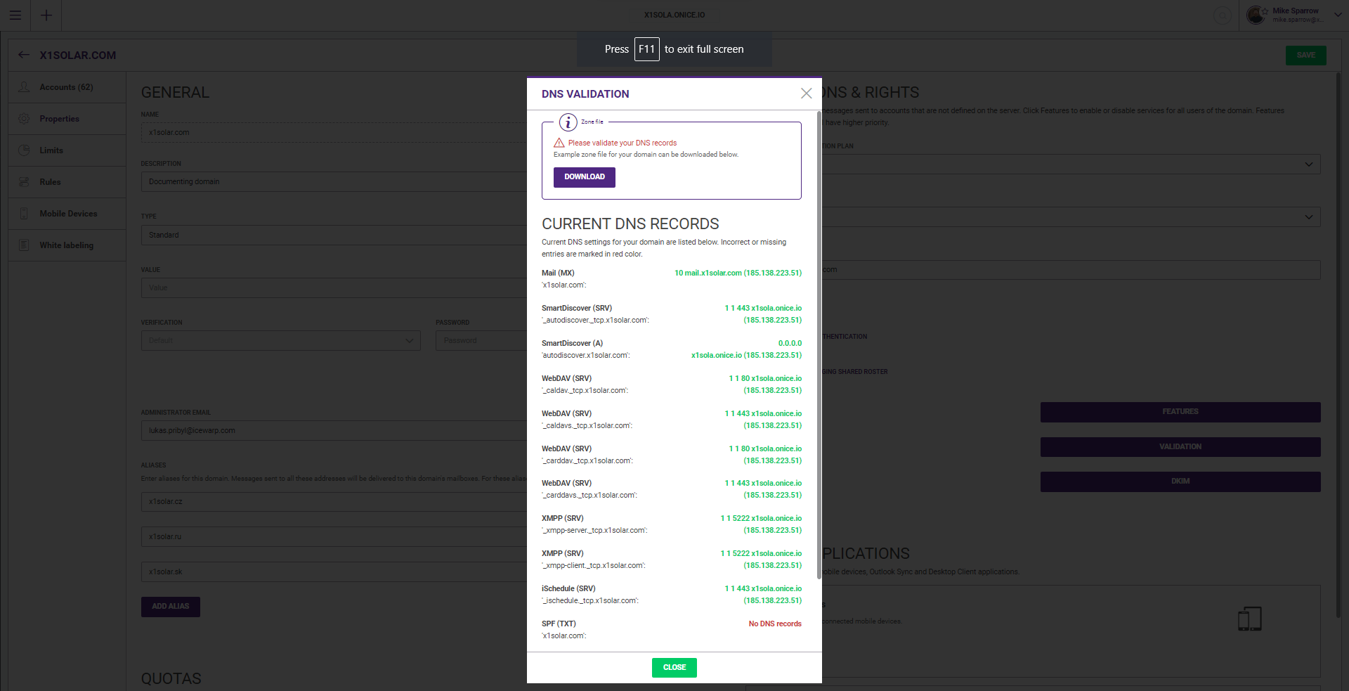Click the '_xmpp-client._tcp.x1solar.com' record name
This screenshot has height=691, width=1349.
pos(594,565)
